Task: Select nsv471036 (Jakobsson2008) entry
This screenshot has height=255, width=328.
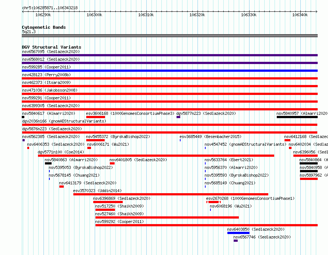Action: click(50, 90)
